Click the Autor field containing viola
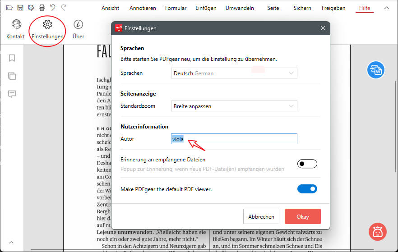The width and height of the screenshot is (398, 252). [234, 139]
